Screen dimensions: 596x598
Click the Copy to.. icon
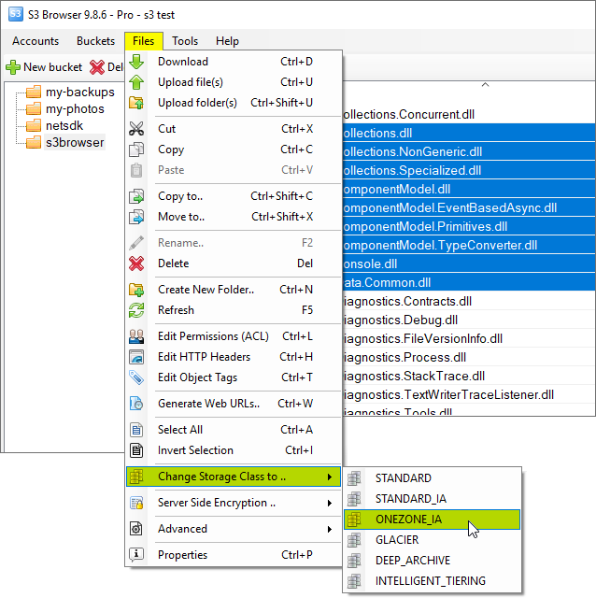pyautogui.click(x=136, y=196)
